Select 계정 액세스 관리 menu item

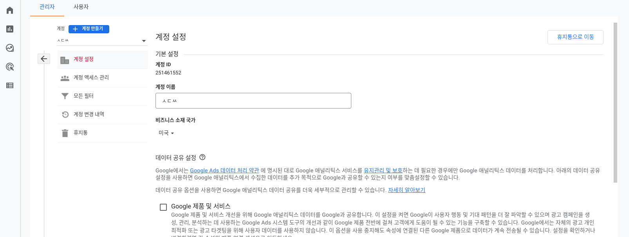(x=102, y=78)
